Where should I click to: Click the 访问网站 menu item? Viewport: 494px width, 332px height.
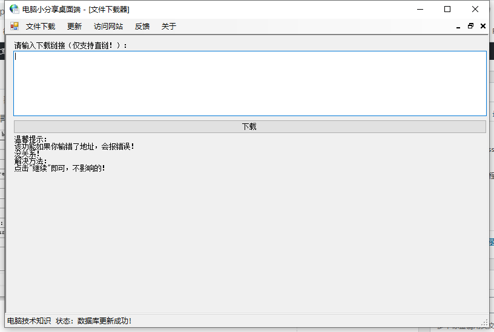click(x=108, y=27)
